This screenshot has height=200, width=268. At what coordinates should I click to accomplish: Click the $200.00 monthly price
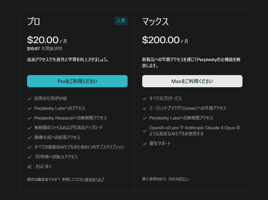point(161,40)
